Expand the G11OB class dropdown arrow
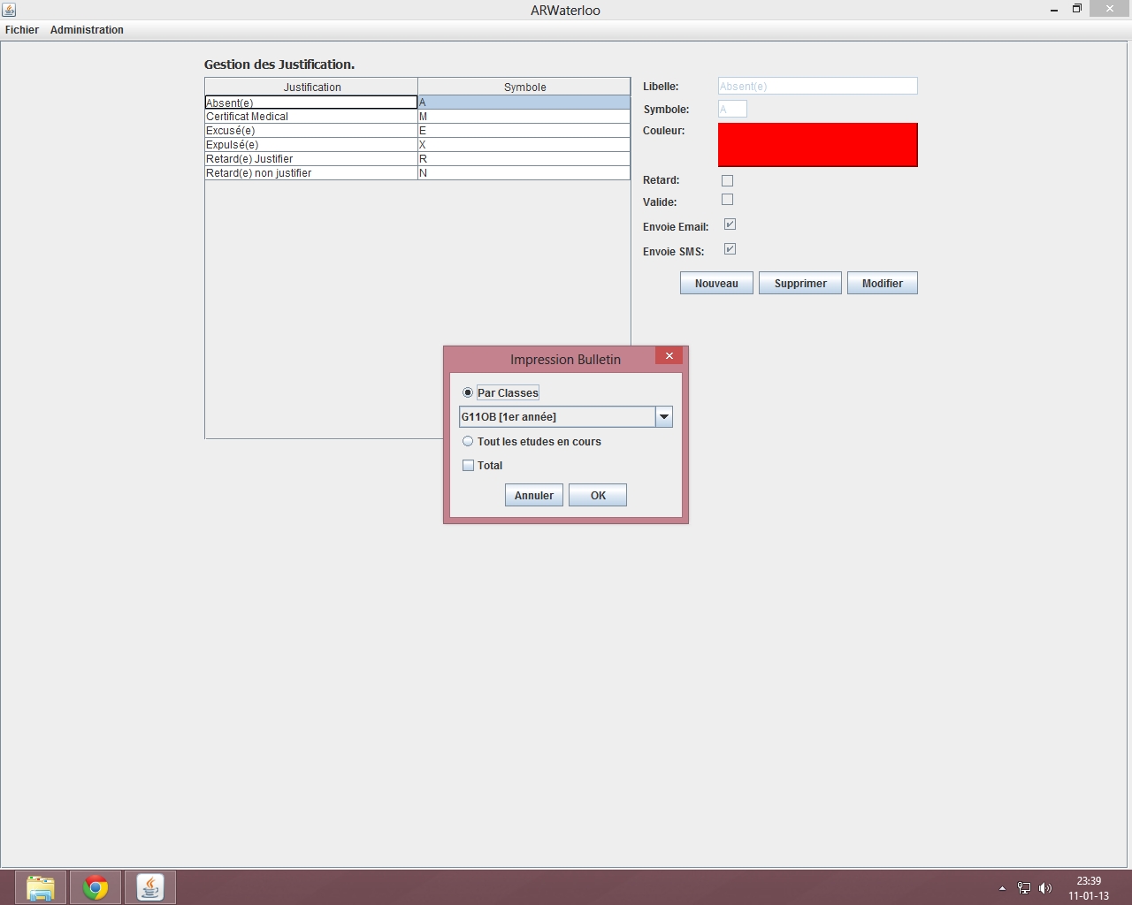This screenshot has width=1132, height=905. pos(663,416)
